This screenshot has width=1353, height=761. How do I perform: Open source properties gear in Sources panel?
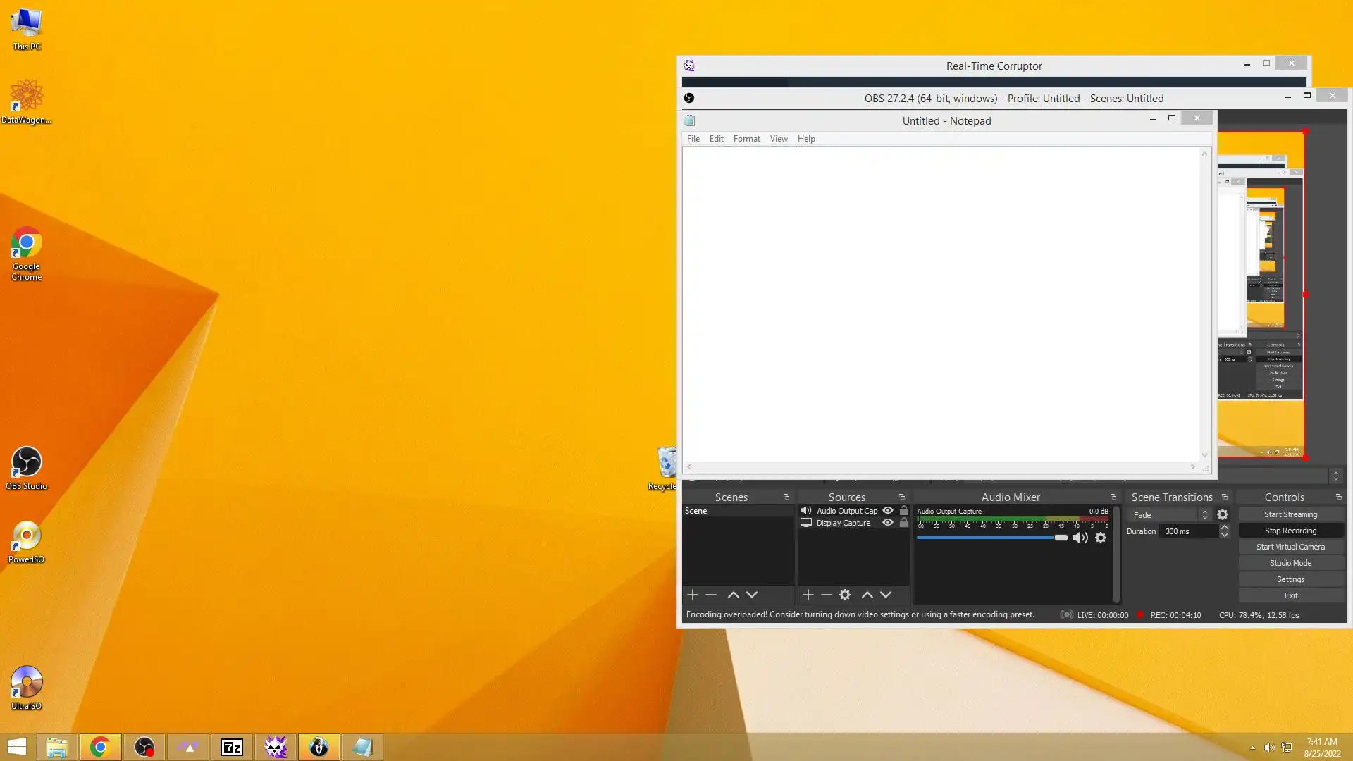pos(845,595)
